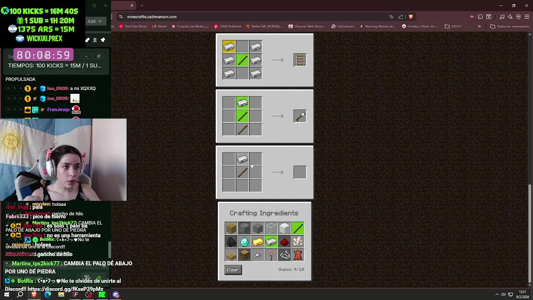Open Todos los marcadores folder

click(x=510, y=26)
